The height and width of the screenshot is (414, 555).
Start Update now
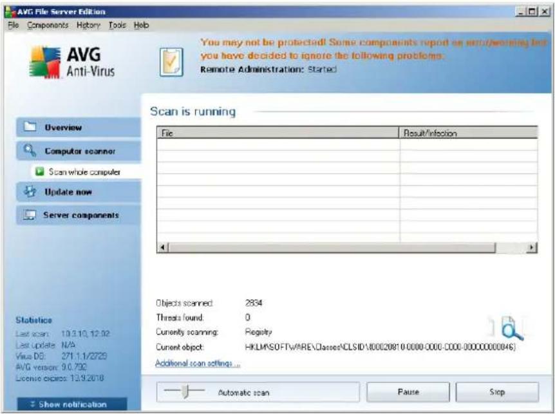pos(78,192)
